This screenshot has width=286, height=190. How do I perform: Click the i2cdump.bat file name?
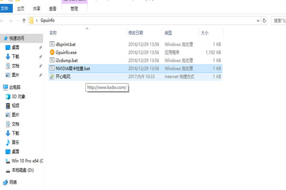pos(67,60)
